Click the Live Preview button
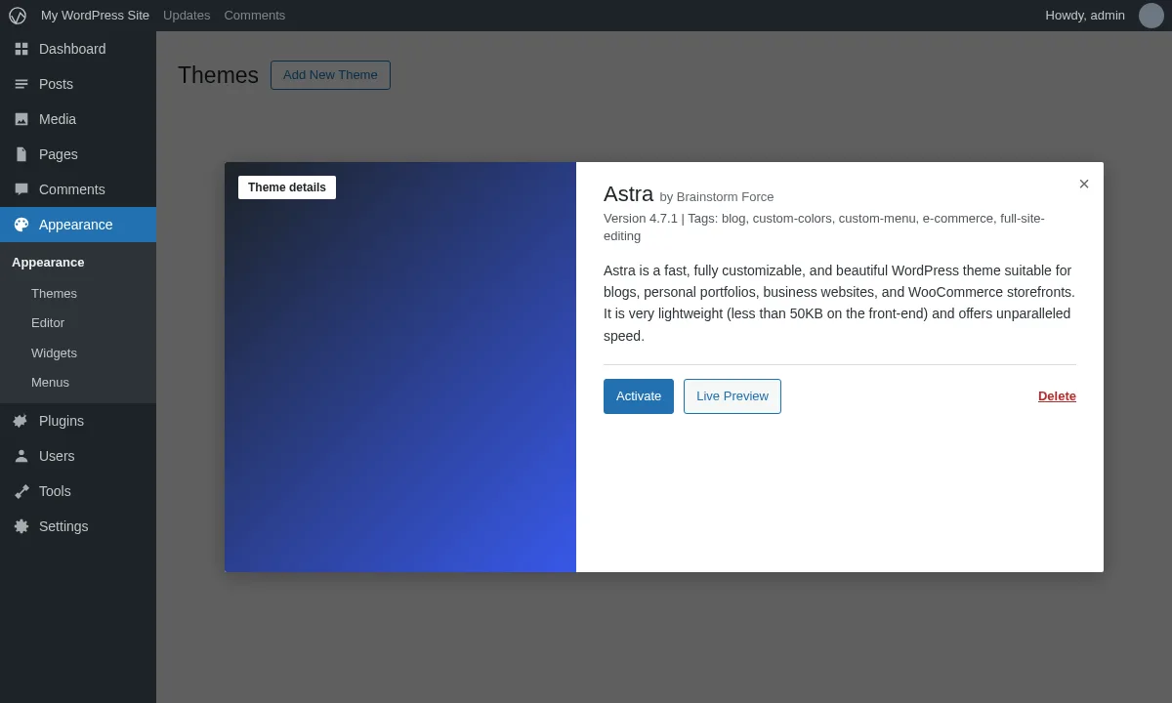The image size is (1172, 703). [x=732, y=396]
